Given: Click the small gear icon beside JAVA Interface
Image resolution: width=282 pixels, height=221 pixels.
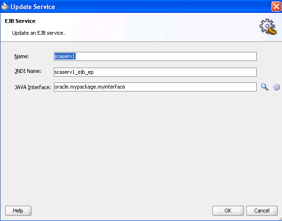Looking at the screenshot, I should tap(277, 87).
